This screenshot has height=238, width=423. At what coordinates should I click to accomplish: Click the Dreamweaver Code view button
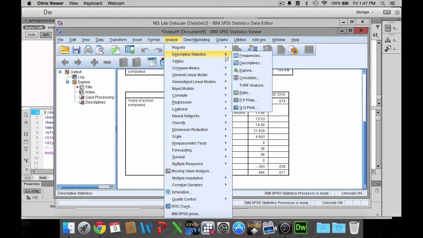32,34
